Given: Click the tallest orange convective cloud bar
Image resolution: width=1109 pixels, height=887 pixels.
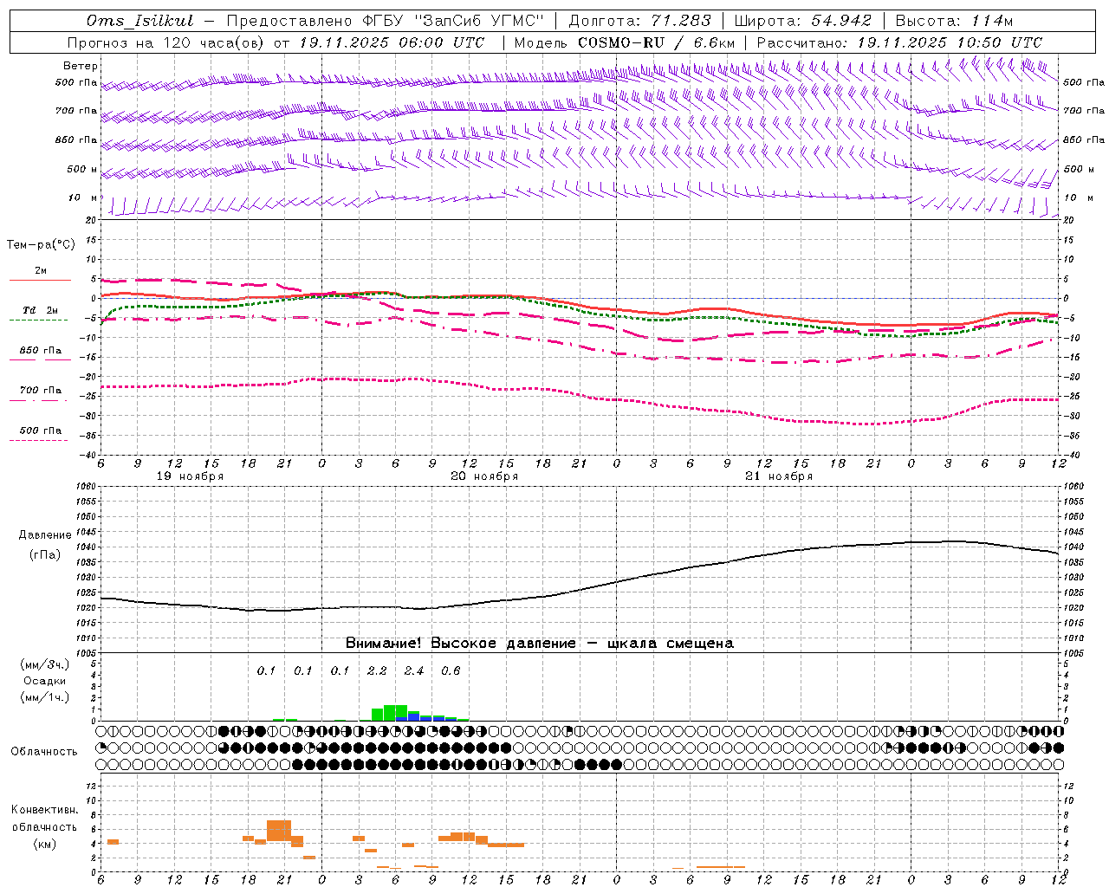Looking at the screenshot, I should tap(279, 831).
